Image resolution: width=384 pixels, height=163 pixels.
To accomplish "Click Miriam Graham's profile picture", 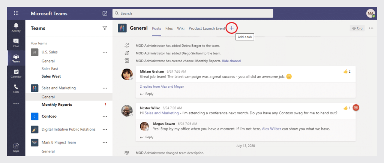I will tap(127, 74).
